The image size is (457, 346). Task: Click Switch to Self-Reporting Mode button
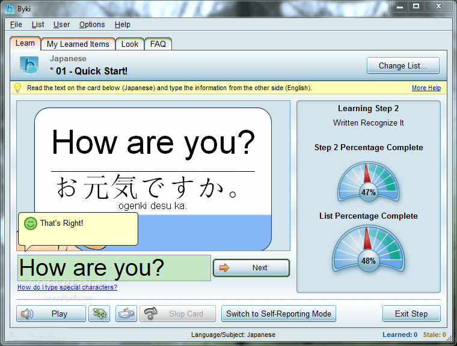pos(278,314)
